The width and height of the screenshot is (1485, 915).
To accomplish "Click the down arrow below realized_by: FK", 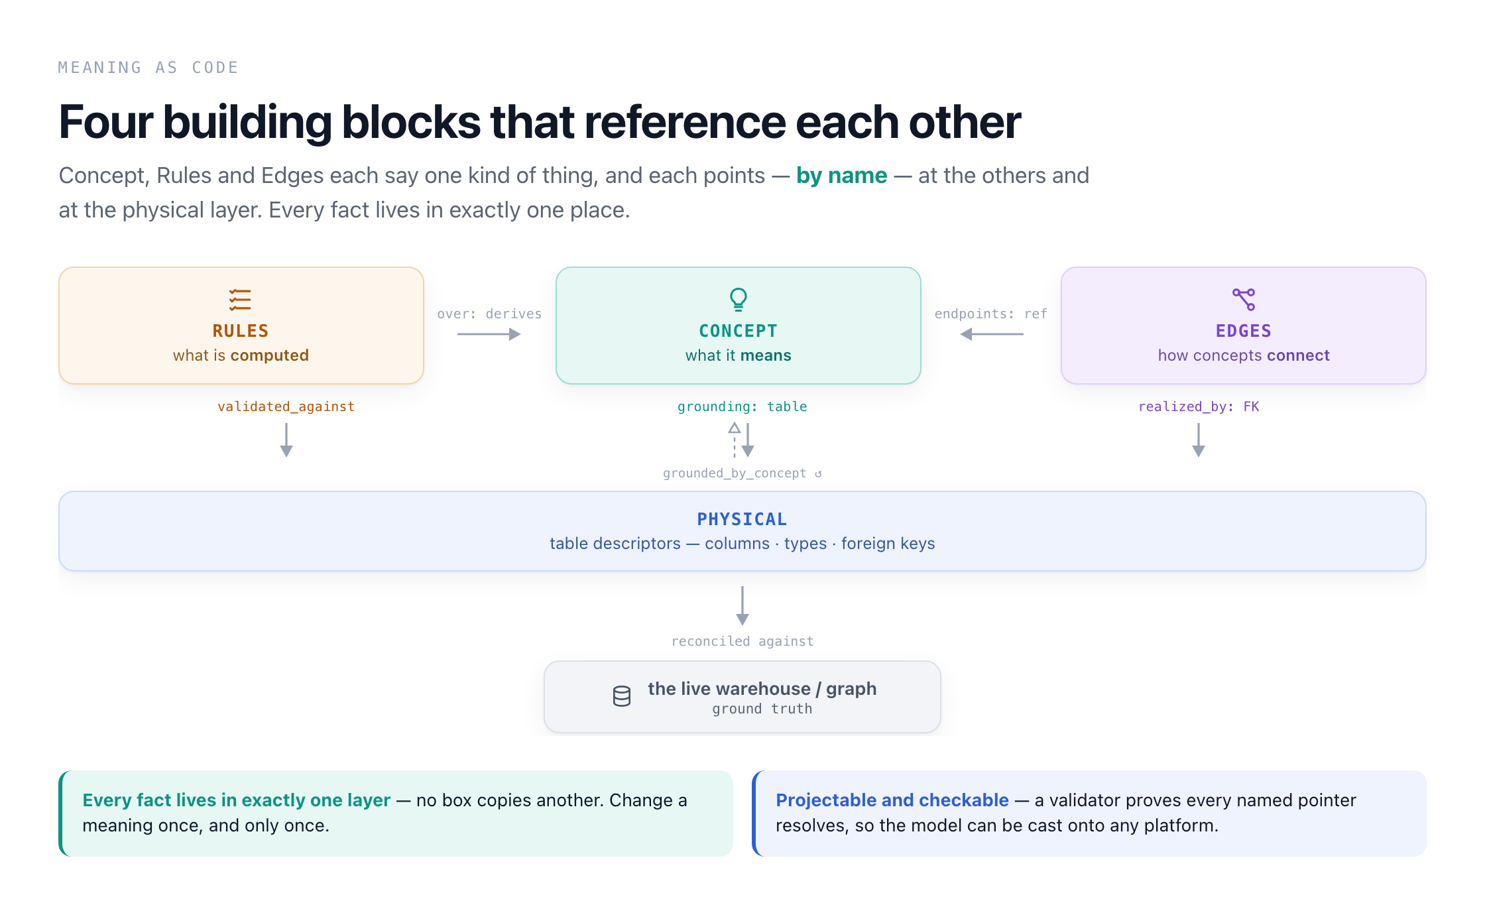I will click(x=1199, y=440).
